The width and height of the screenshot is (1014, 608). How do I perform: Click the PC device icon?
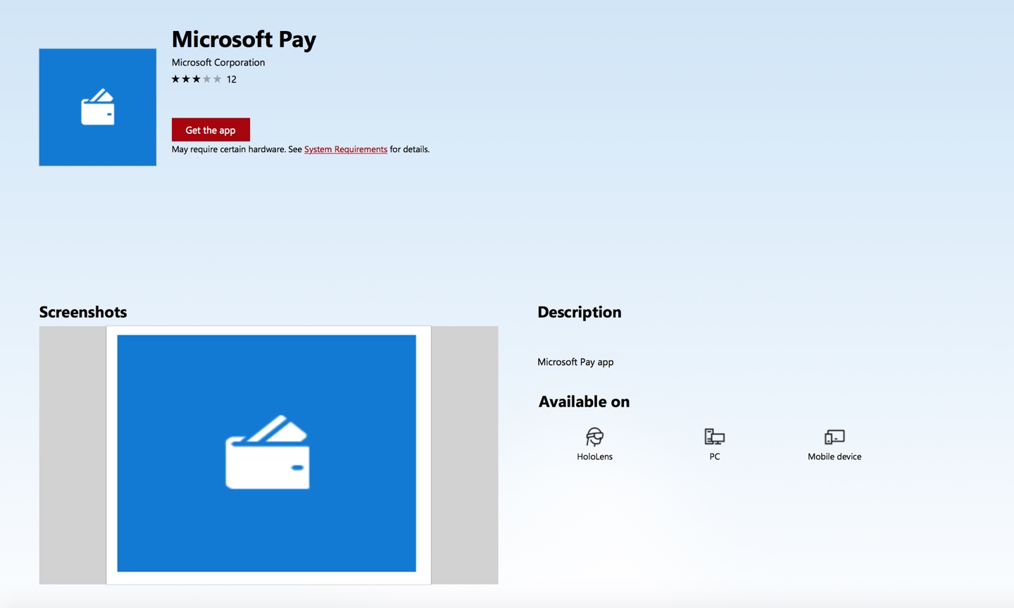click(x=714, y=437)
